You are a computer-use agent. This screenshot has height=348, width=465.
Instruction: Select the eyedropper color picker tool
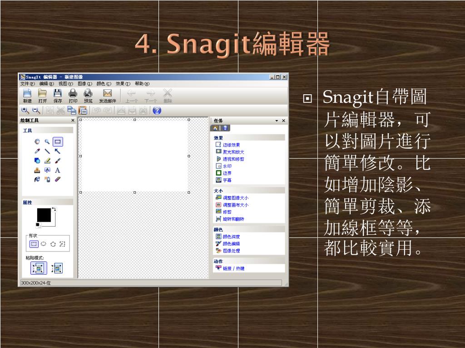point(37,151)
